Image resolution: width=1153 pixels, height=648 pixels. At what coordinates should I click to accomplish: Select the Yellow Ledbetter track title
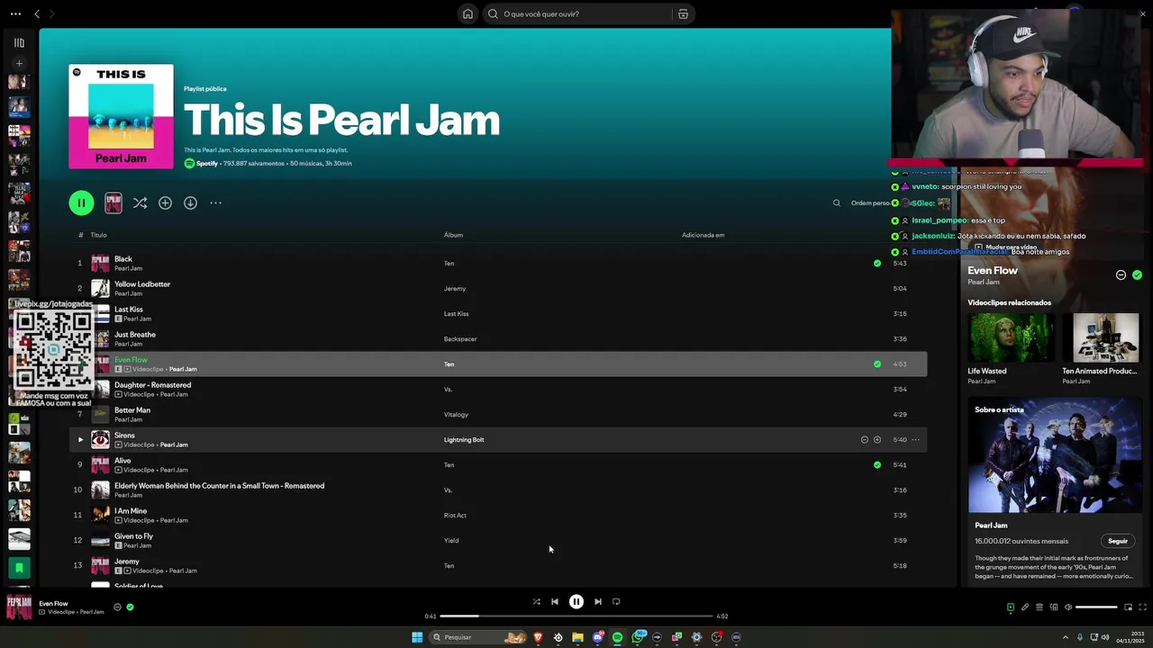(142, 284)
